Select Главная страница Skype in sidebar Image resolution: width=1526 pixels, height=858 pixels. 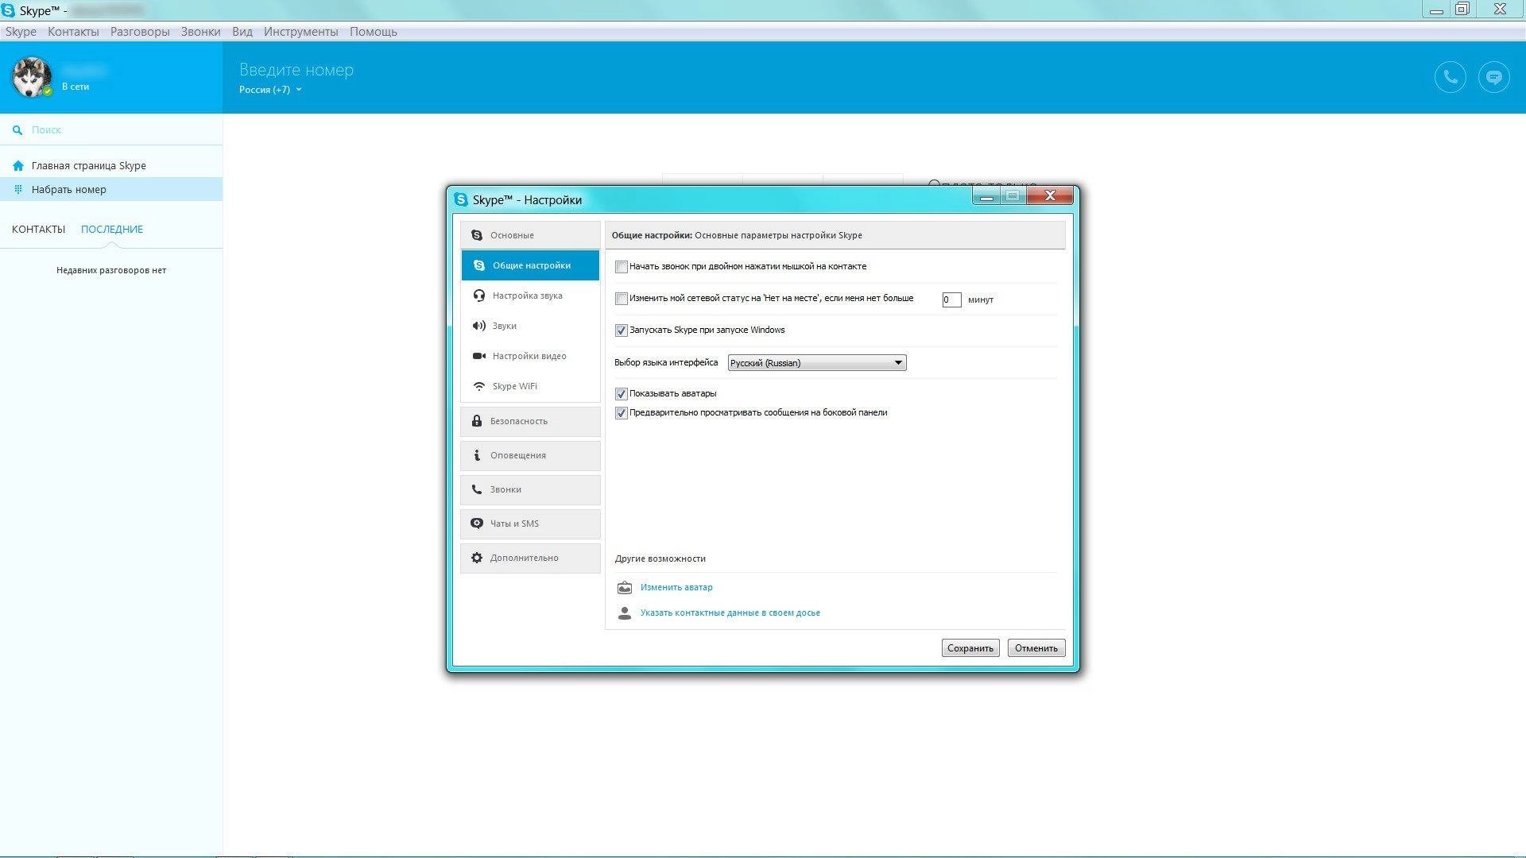pos(111,166)
